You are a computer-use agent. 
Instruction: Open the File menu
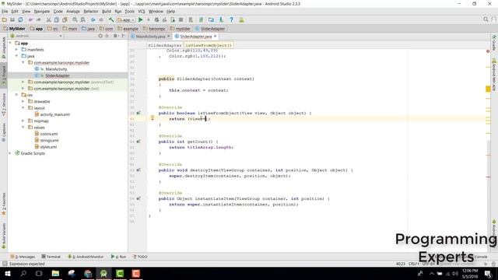(5, 12)
